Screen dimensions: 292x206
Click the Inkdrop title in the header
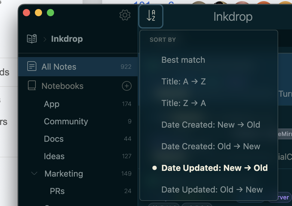(x=233, y=17)
